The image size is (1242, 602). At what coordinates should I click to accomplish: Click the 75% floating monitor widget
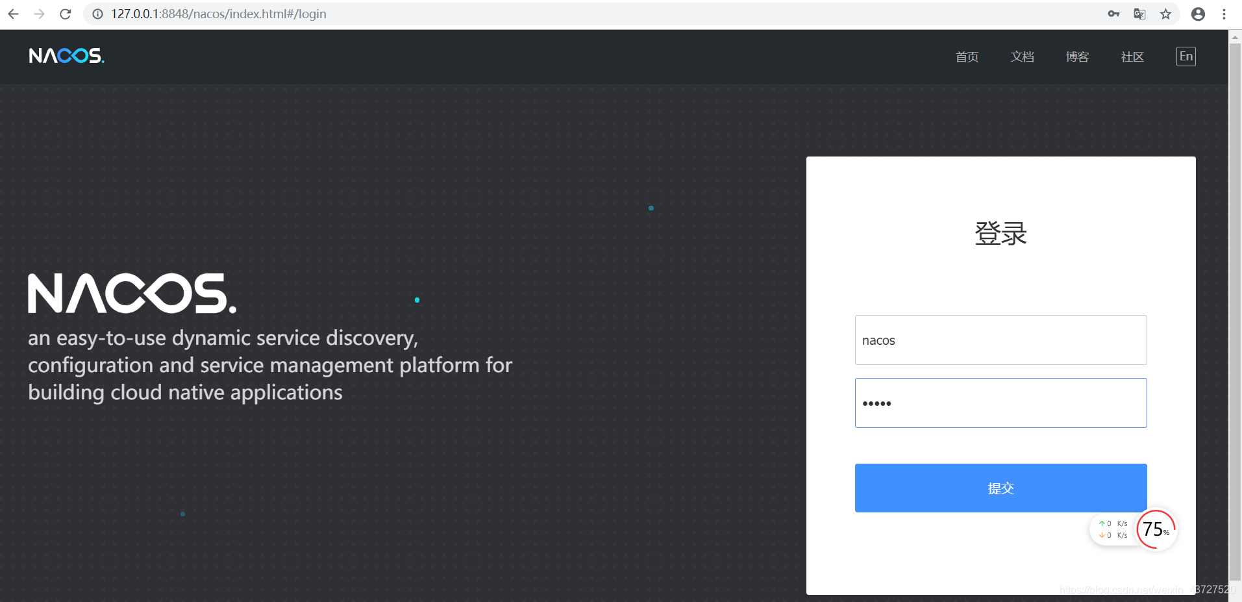pos(1156,529)
